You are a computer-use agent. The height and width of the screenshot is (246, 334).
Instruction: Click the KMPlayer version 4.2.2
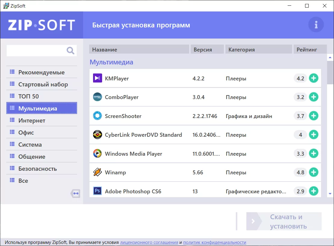[x=198, y=79]
